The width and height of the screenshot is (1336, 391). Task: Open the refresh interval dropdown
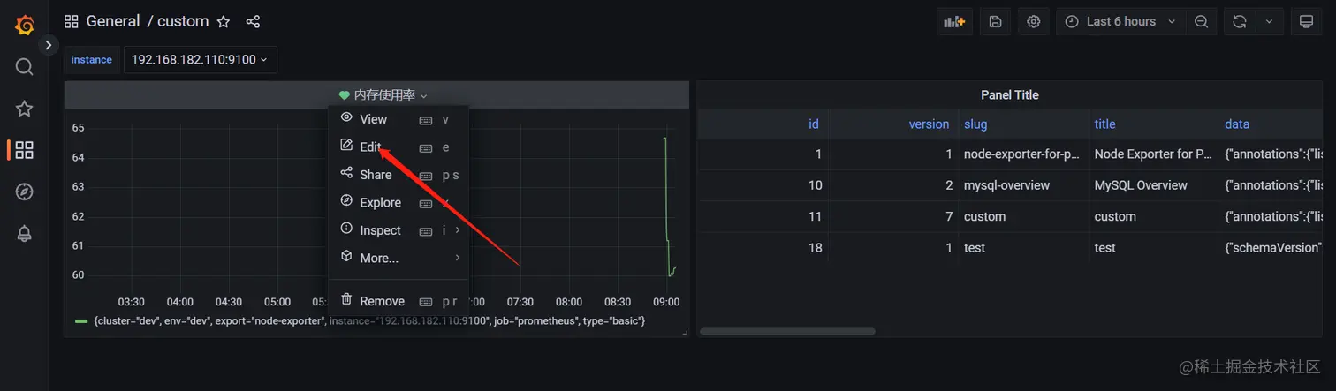(x=1269, y=21)
